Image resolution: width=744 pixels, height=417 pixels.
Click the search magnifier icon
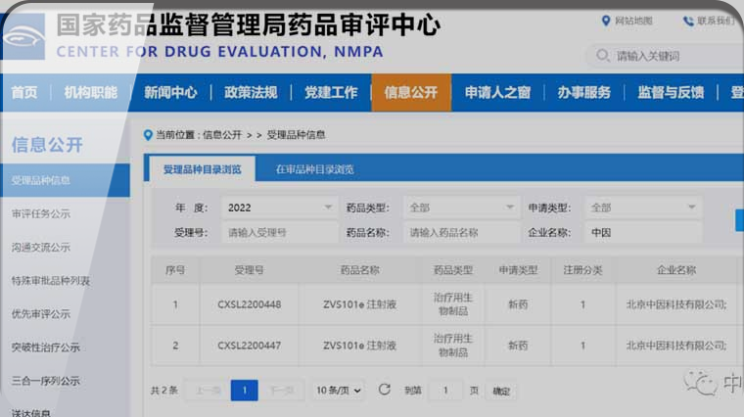(603, 56)
